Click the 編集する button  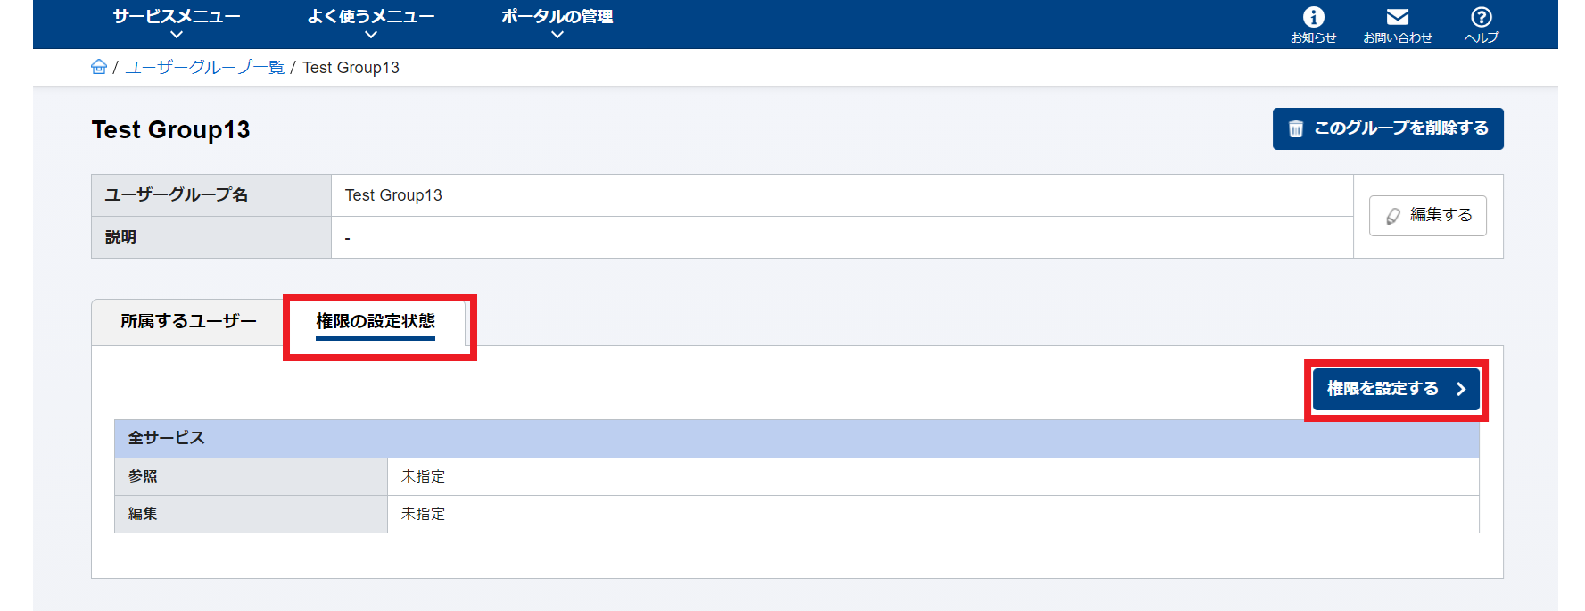coord(1427,216)
